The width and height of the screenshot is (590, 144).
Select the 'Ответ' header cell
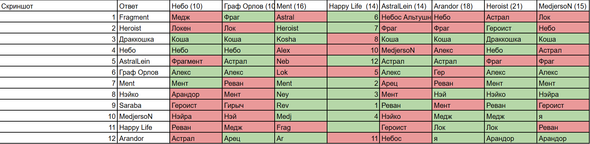click(x=144, y=6)
